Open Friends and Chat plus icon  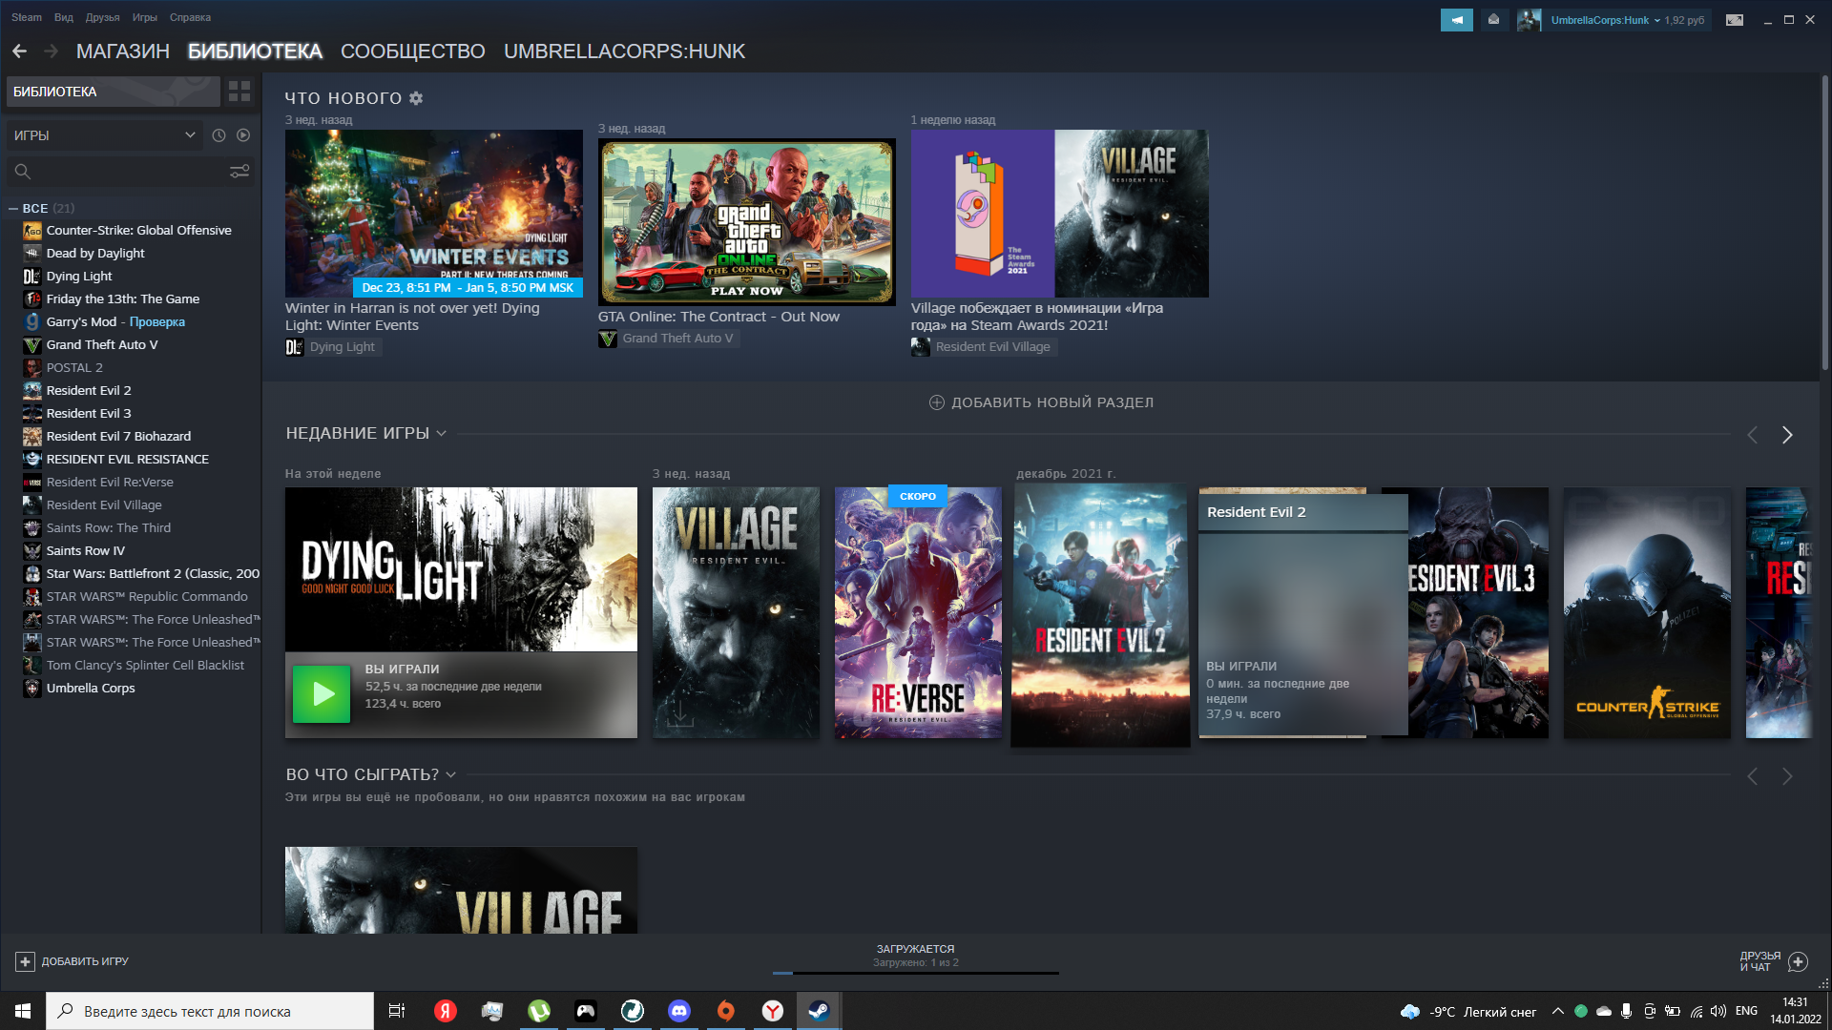pos(1798,961)
